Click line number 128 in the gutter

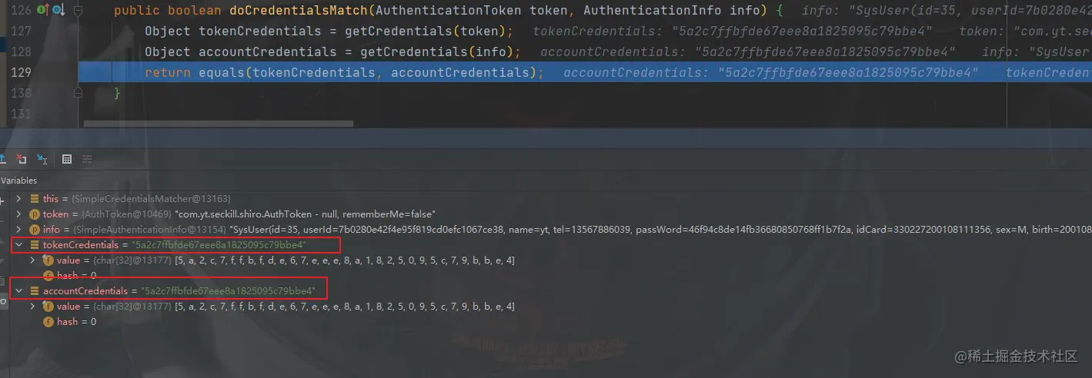(22, 52)
